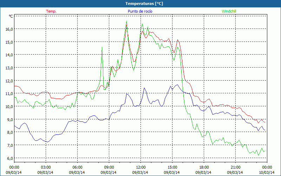Click the 7,0 y-axis value

(x=10, y=145)
